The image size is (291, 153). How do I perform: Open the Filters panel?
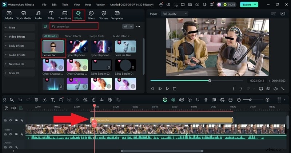pyautogui.click(x=91, y=15)
